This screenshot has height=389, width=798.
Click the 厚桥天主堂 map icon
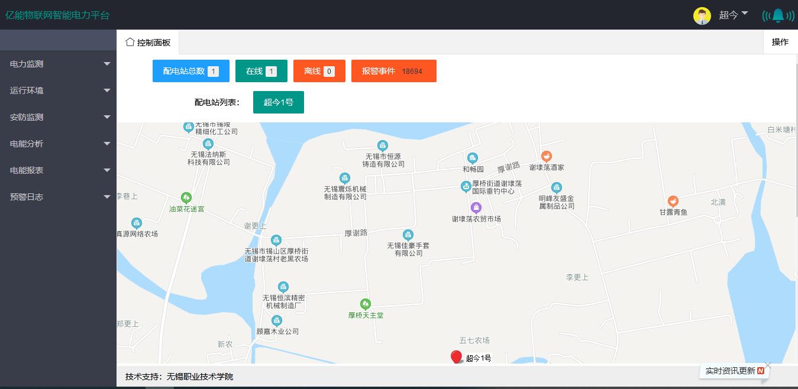coord(366,304)
